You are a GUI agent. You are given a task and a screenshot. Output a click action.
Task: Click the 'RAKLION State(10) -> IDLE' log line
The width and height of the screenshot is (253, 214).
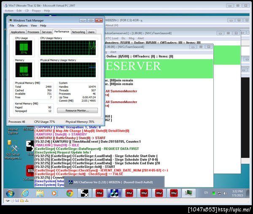tap(57, 145)
